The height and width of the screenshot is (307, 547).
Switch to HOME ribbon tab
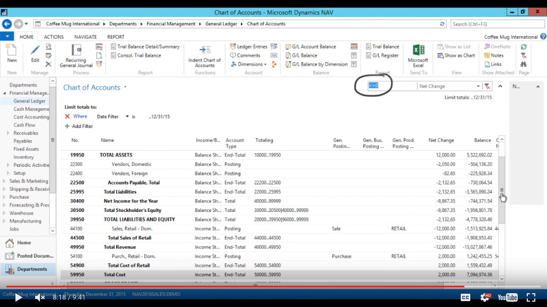coord(27,37)
